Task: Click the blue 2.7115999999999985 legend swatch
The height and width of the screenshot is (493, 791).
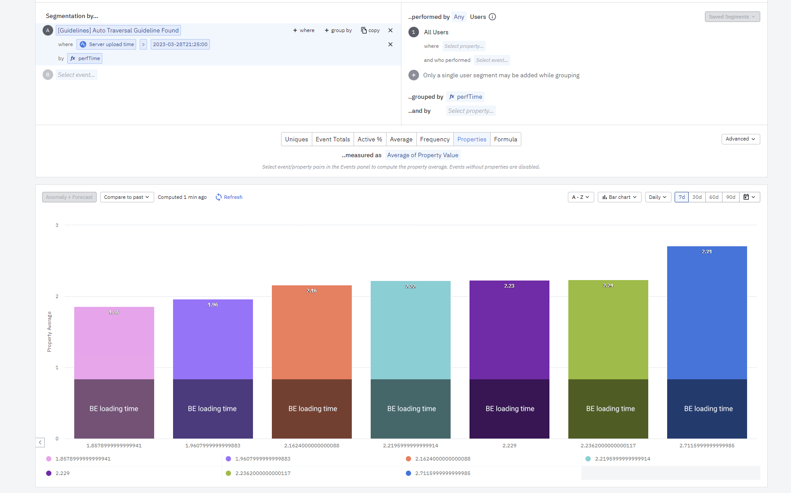Action: click(x=408, y=473)
